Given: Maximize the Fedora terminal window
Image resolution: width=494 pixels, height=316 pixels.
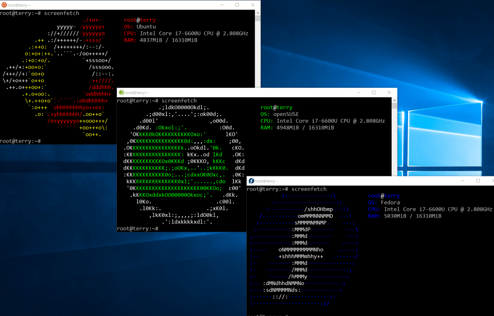Looking at the screenshot, I should (x=478, y=181).
